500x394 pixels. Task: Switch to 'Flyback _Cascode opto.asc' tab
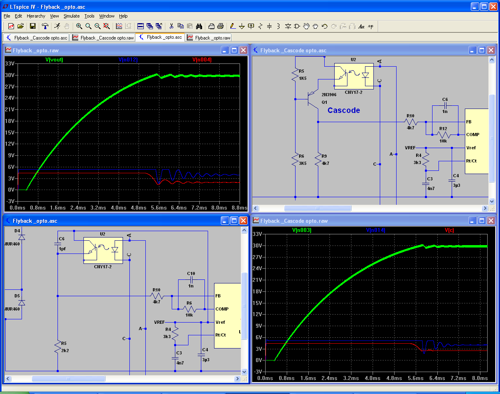[x=36, y=38]
